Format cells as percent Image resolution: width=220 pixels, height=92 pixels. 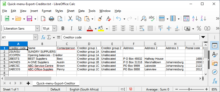199,29
